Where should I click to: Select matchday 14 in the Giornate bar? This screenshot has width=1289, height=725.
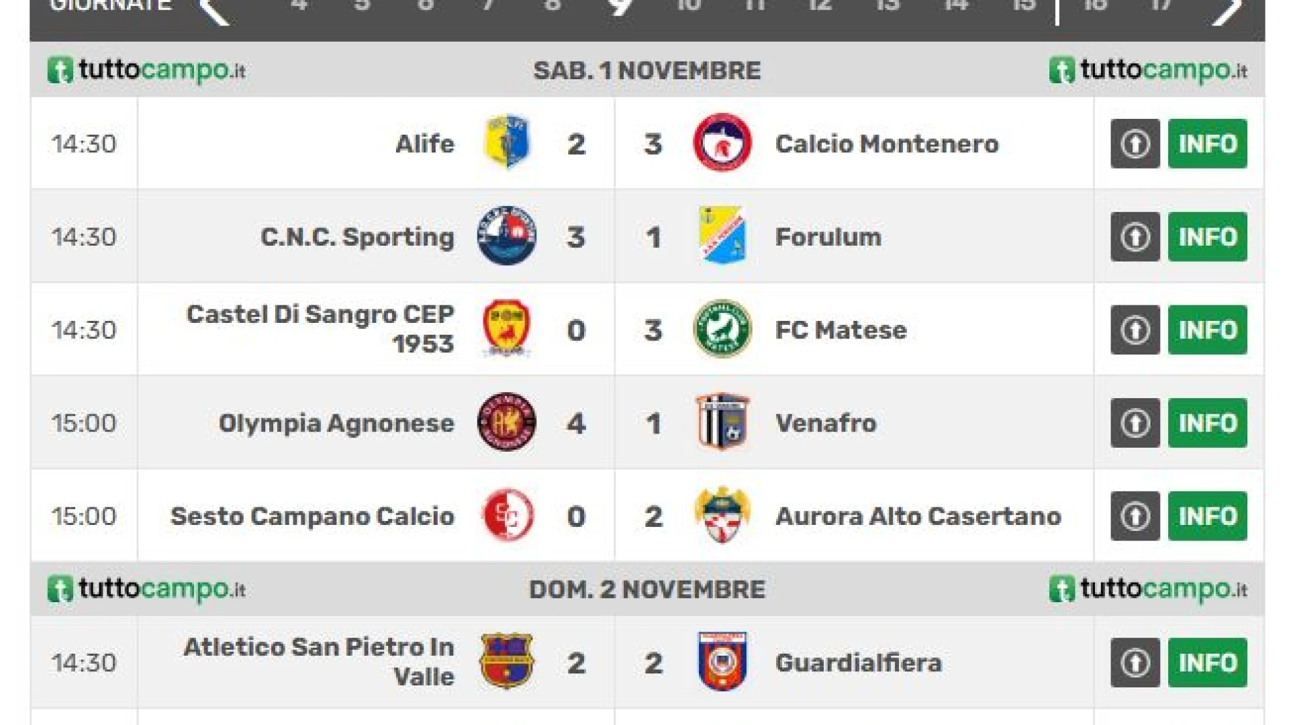point(956,5)
